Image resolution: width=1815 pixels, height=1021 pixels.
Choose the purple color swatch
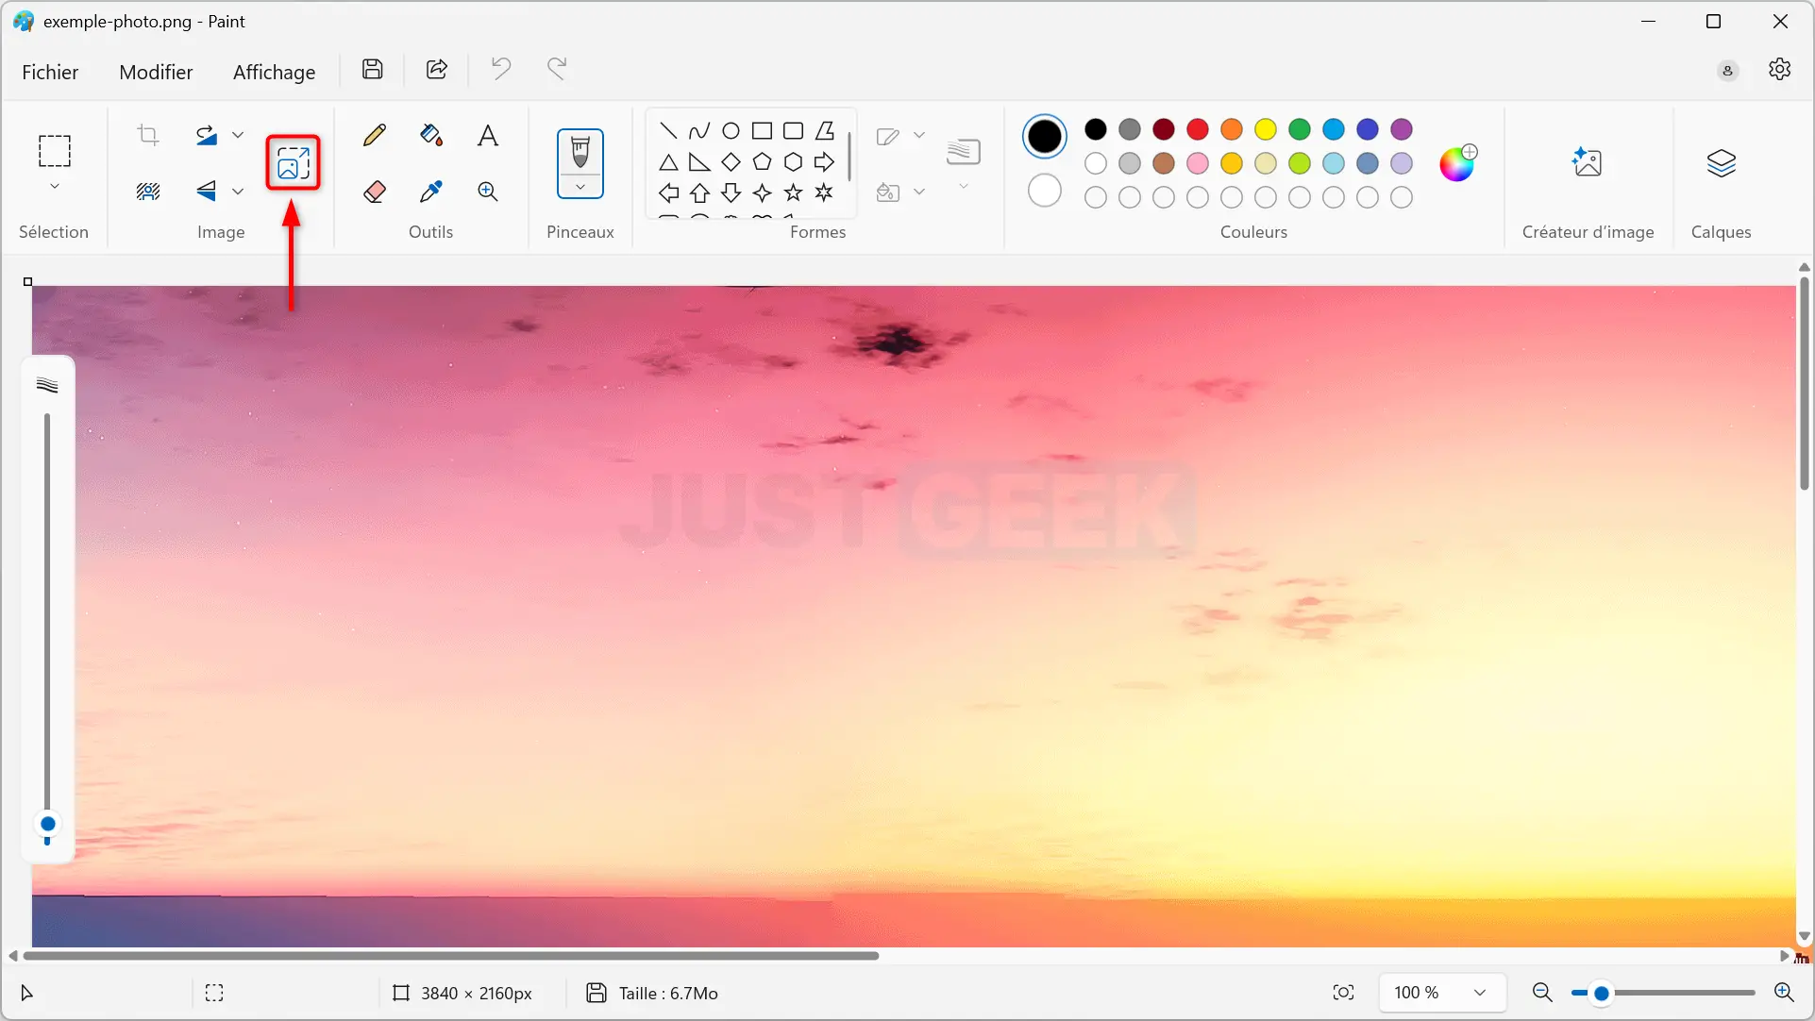(x=1402, y=129)
